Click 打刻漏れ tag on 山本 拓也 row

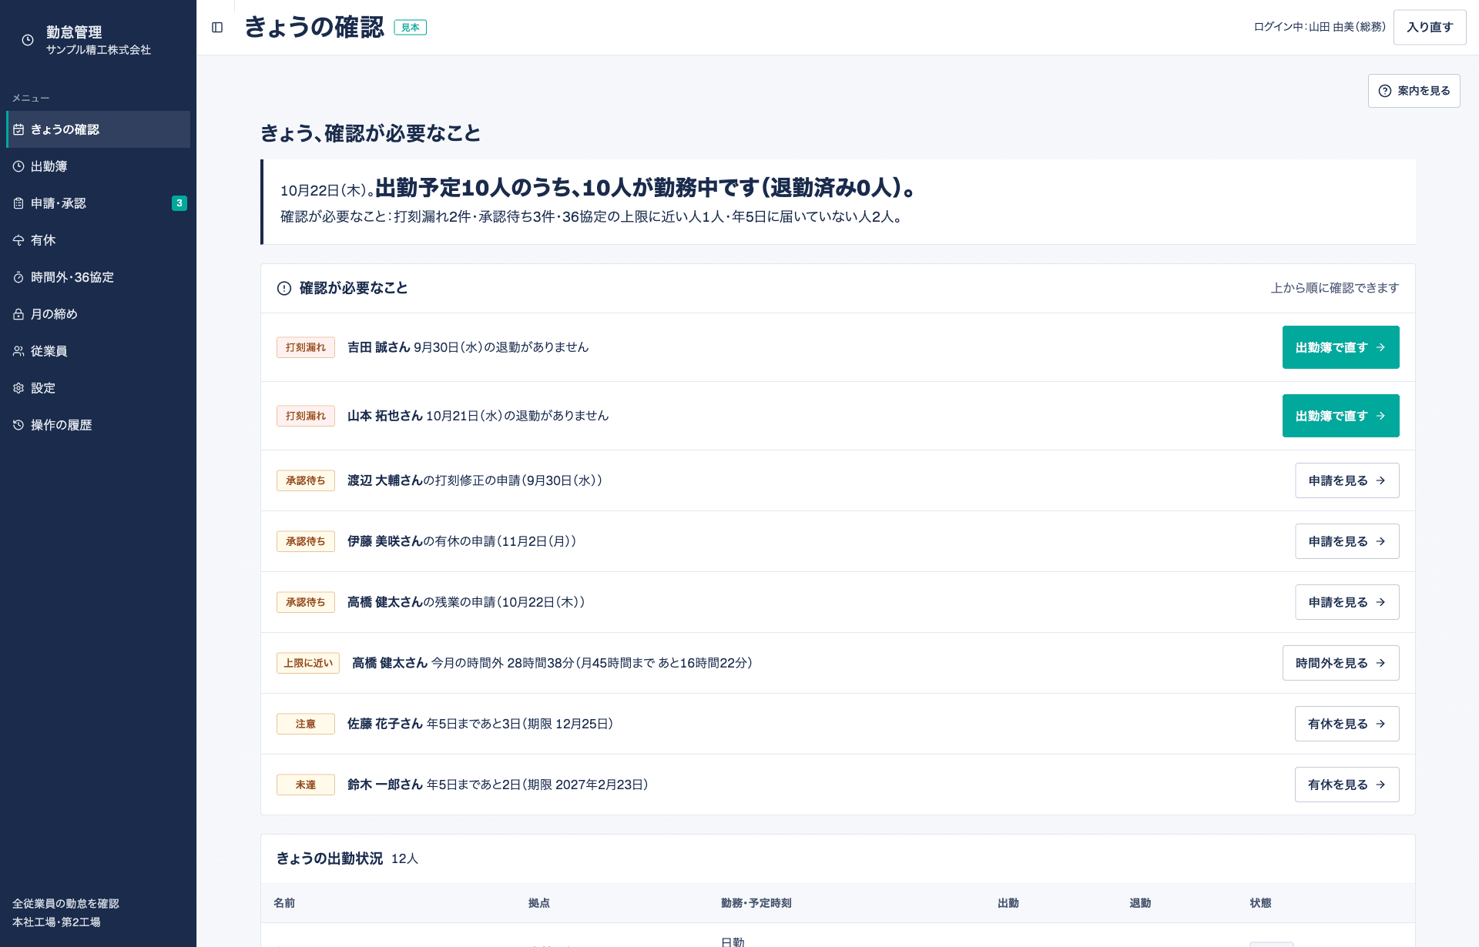click(x=306, y=416)
